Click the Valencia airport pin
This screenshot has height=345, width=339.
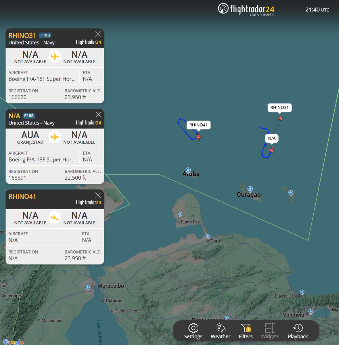(311, 312)
